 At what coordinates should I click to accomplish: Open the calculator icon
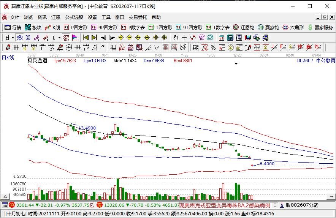pos(230,38)
